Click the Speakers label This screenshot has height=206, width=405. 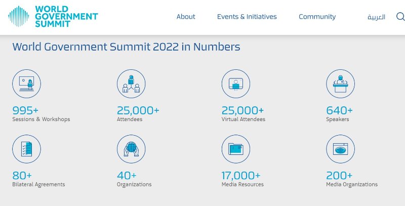click(x=338, y=119)
